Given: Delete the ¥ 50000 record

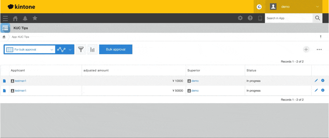Looking at the screenshot, I should [323, 90].
